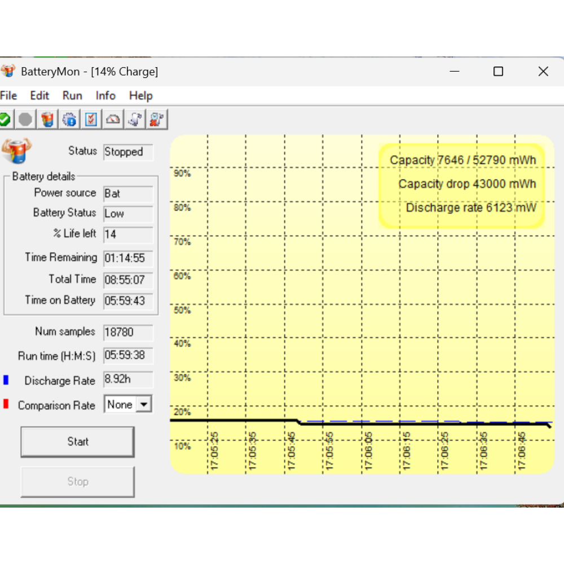Open the Run menu

(x=72, y=96)
